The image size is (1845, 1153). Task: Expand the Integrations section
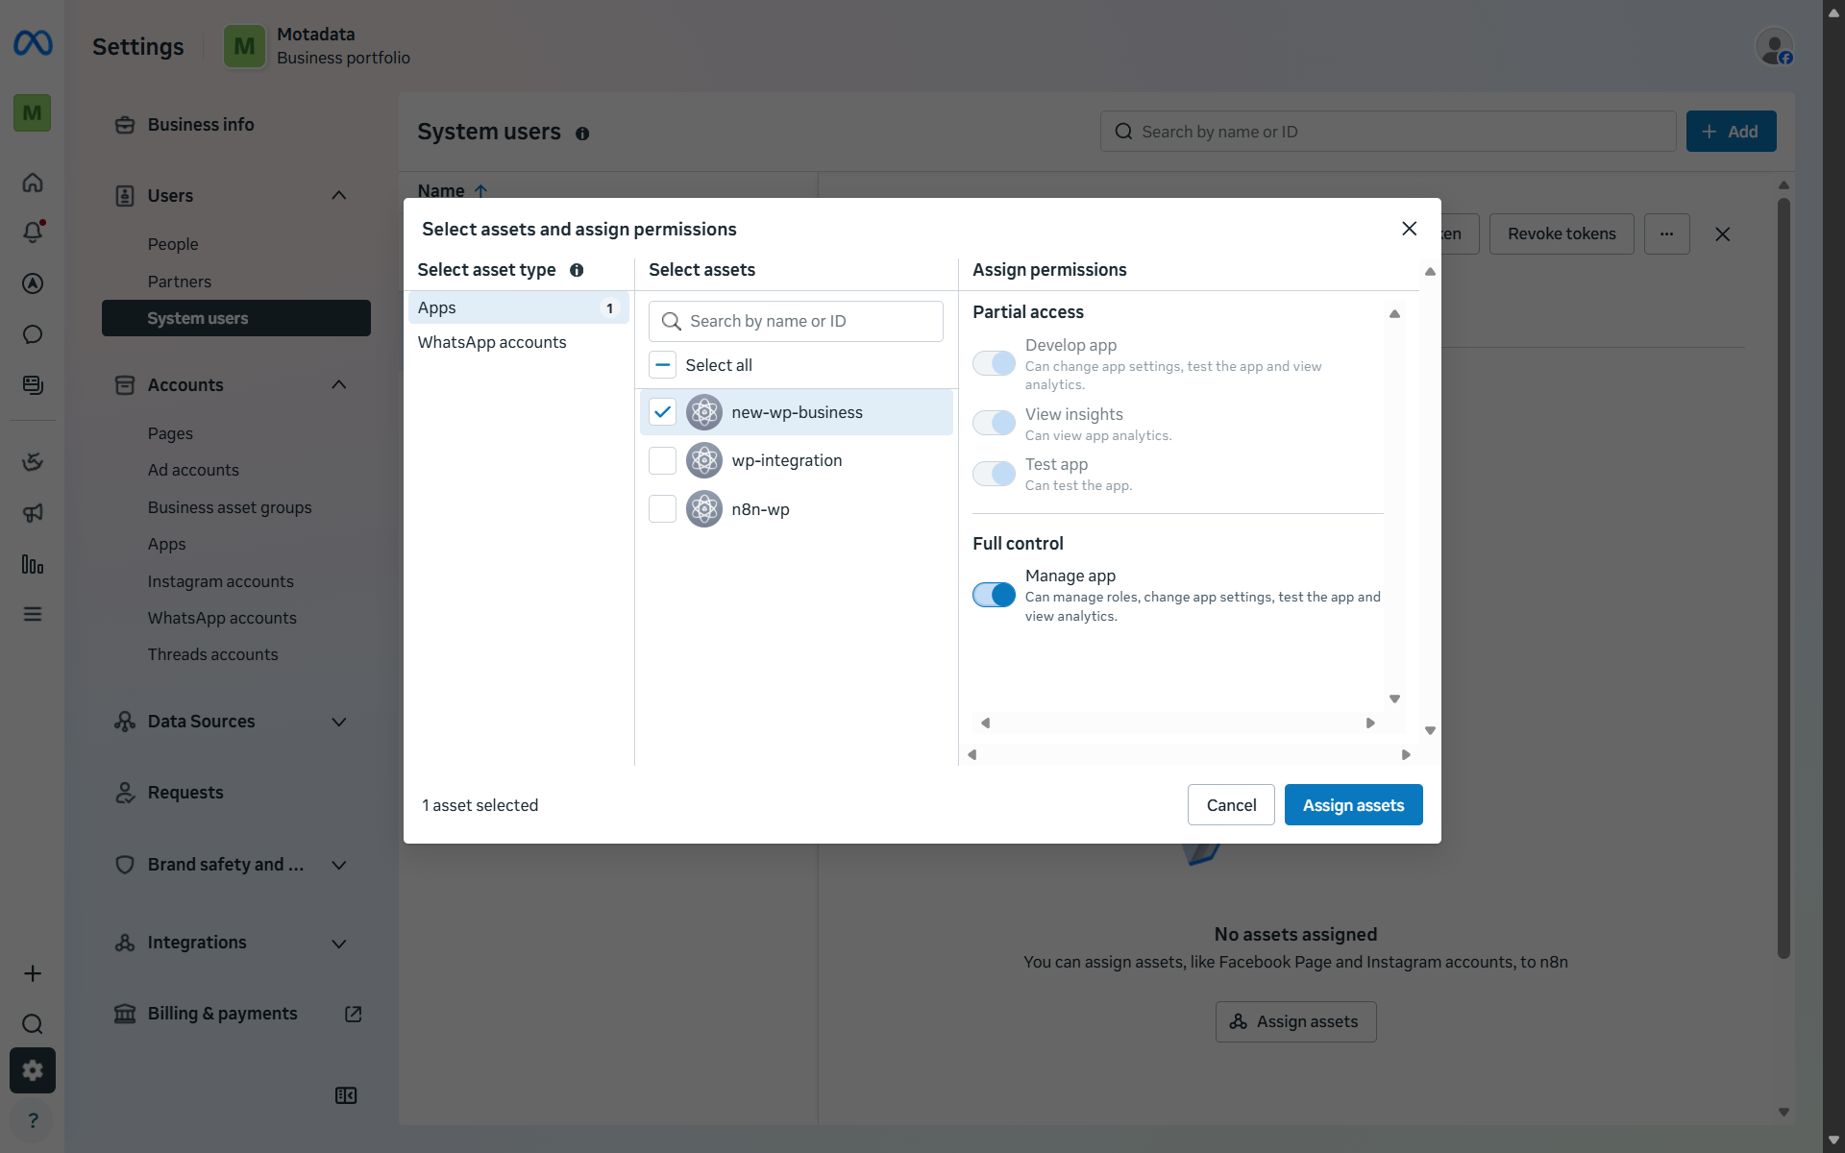coord(339,944)
